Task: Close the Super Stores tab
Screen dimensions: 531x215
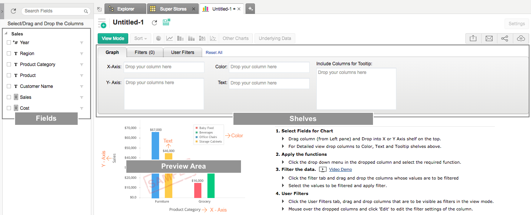Action: coord(193,9)
